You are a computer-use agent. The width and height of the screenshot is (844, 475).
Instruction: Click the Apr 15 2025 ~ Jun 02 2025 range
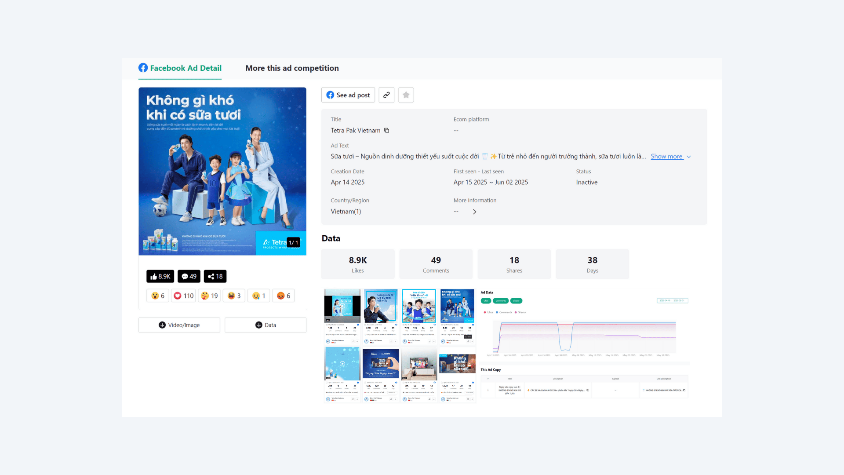491,183
